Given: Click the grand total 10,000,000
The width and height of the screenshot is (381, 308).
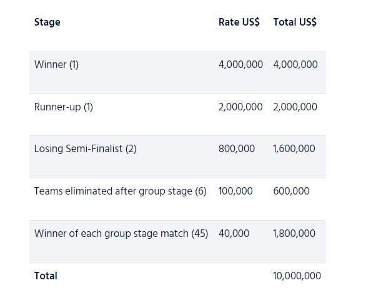Looking at the screenshot, I should [297, 276].
